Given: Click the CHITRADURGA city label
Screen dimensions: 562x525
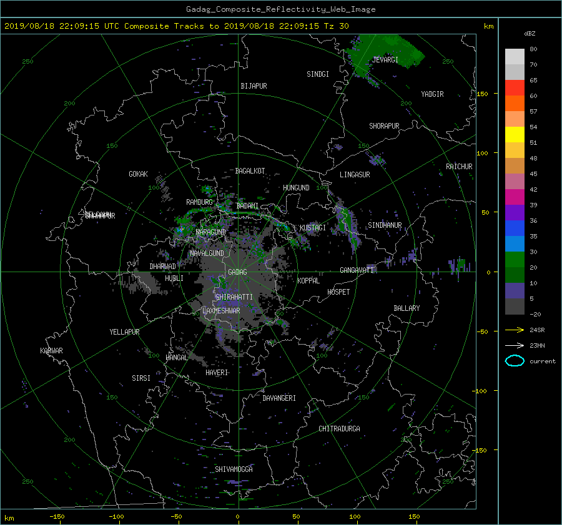Looking at the screenshot, I should [x=339, y=429].
